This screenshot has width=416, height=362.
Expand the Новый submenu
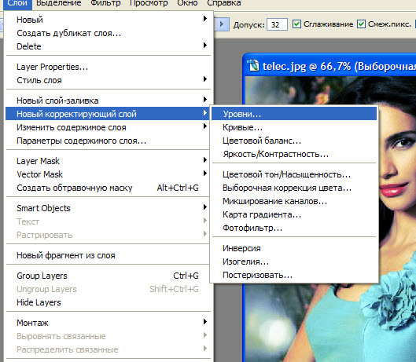pyautogui.click(x=109, y=20)
